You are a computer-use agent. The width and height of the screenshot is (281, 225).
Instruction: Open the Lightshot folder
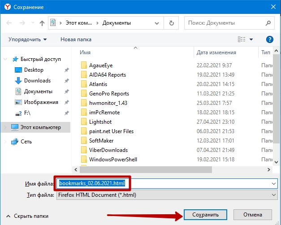coord(100,122)
